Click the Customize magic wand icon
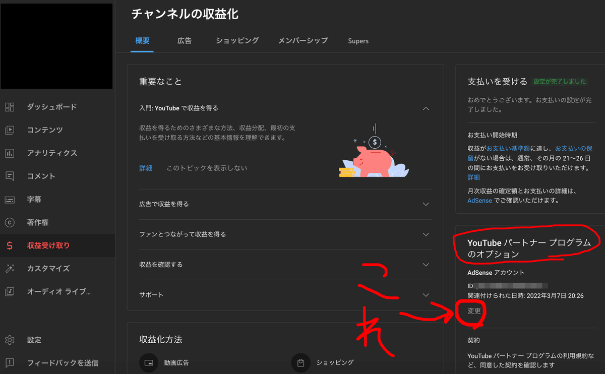 [10, 269]
